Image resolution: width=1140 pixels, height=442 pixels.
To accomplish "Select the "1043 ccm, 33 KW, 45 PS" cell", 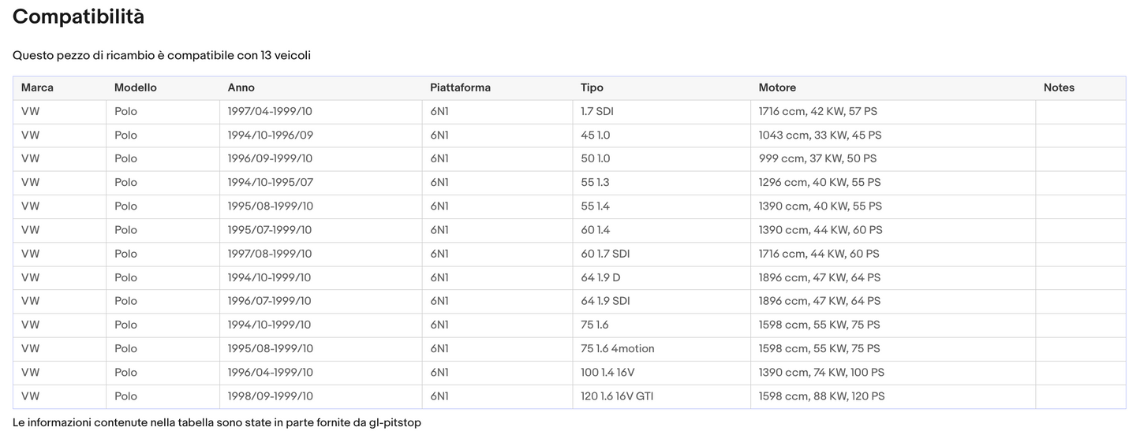I will pos(820,136).
